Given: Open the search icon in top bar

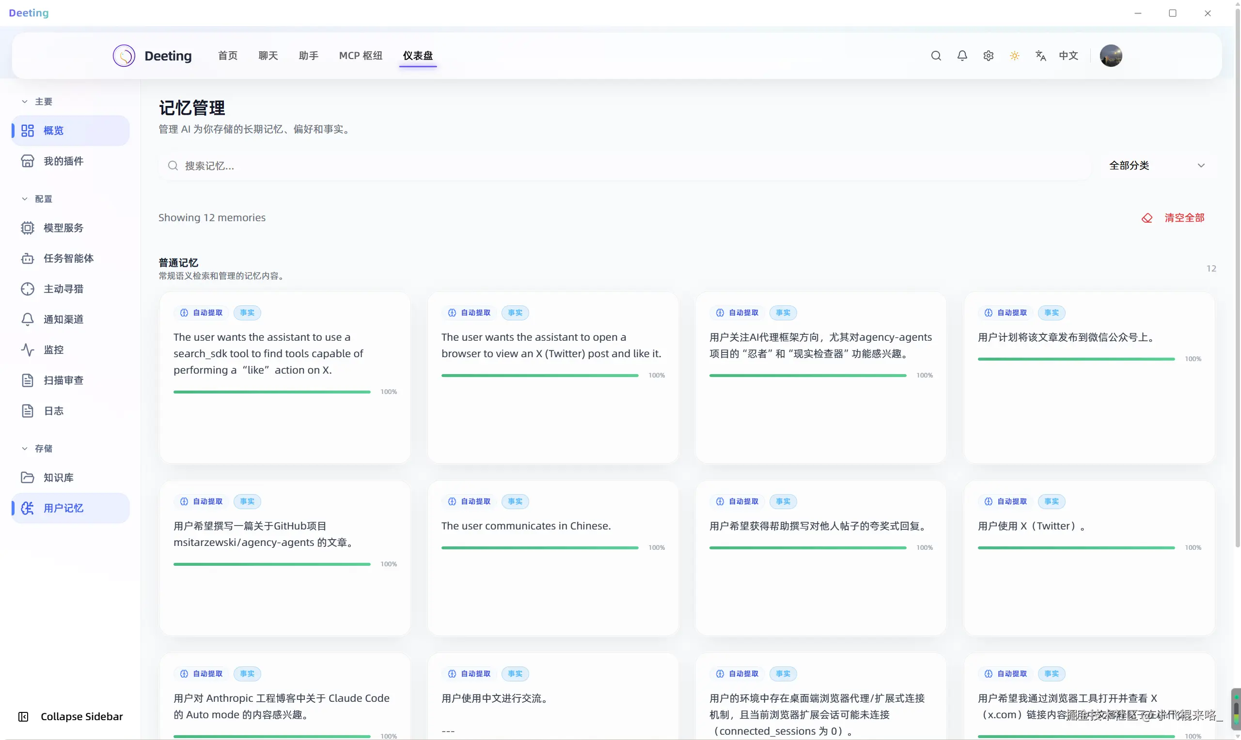Looking at the screenshot, I should (936, 56).
